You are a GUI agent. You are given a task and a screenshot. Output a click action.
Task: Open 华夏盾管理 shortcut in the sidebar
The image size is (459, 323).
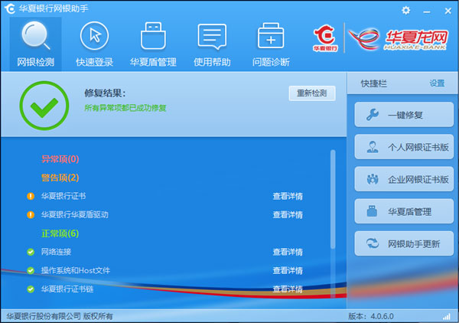[x=404, y=211]
